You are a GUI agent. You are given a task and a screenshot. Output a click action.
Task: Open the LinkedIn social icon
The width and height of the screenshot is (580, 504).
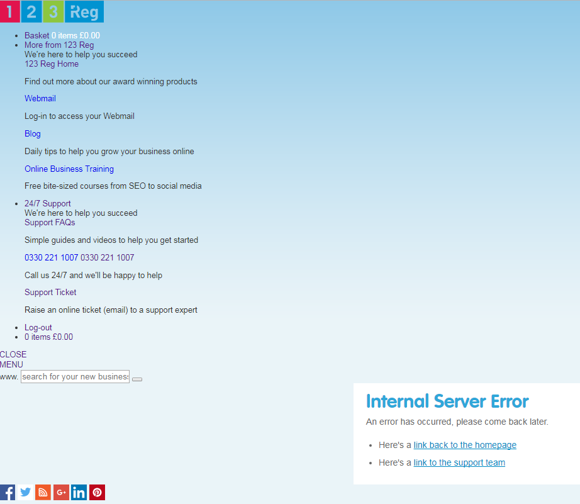pos(79,493)
